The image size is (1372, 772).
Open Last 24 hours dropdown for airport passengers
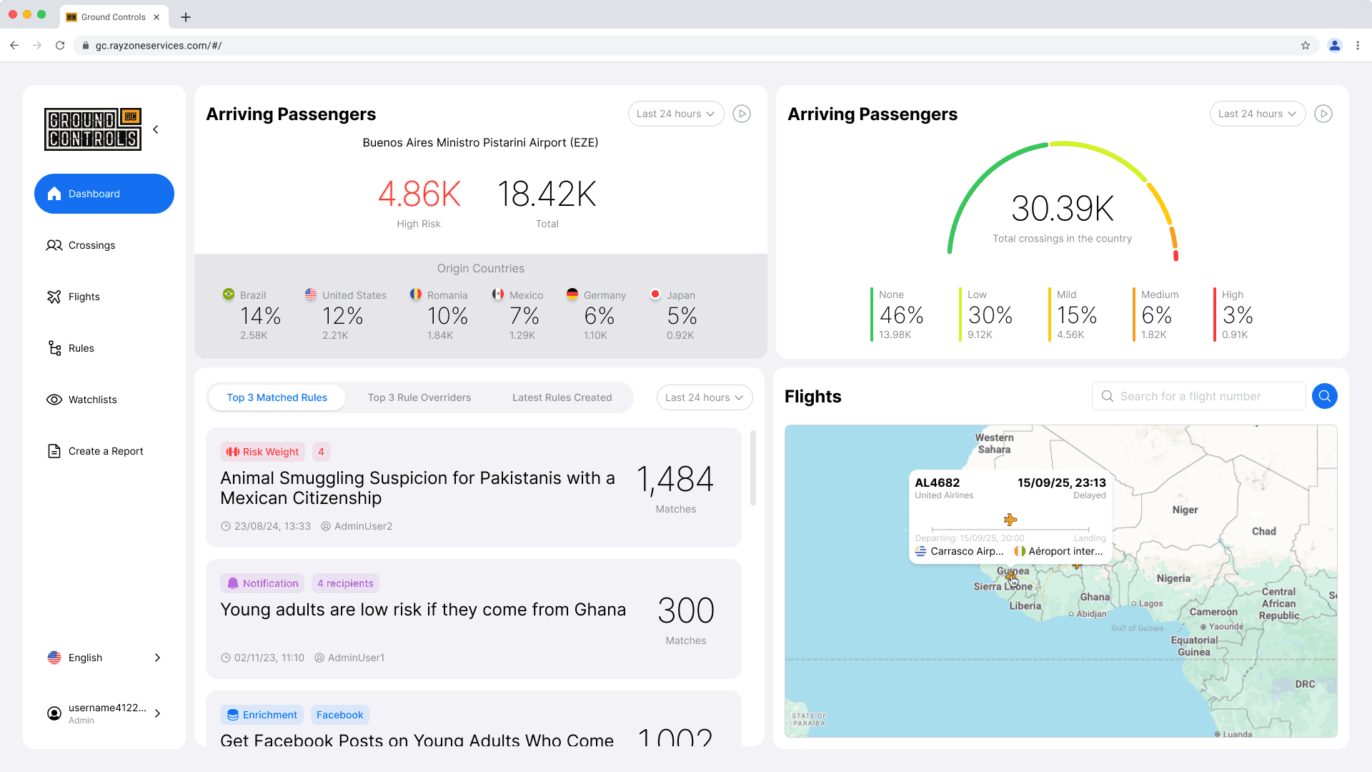pyautogui.click(x=675, y=114)
